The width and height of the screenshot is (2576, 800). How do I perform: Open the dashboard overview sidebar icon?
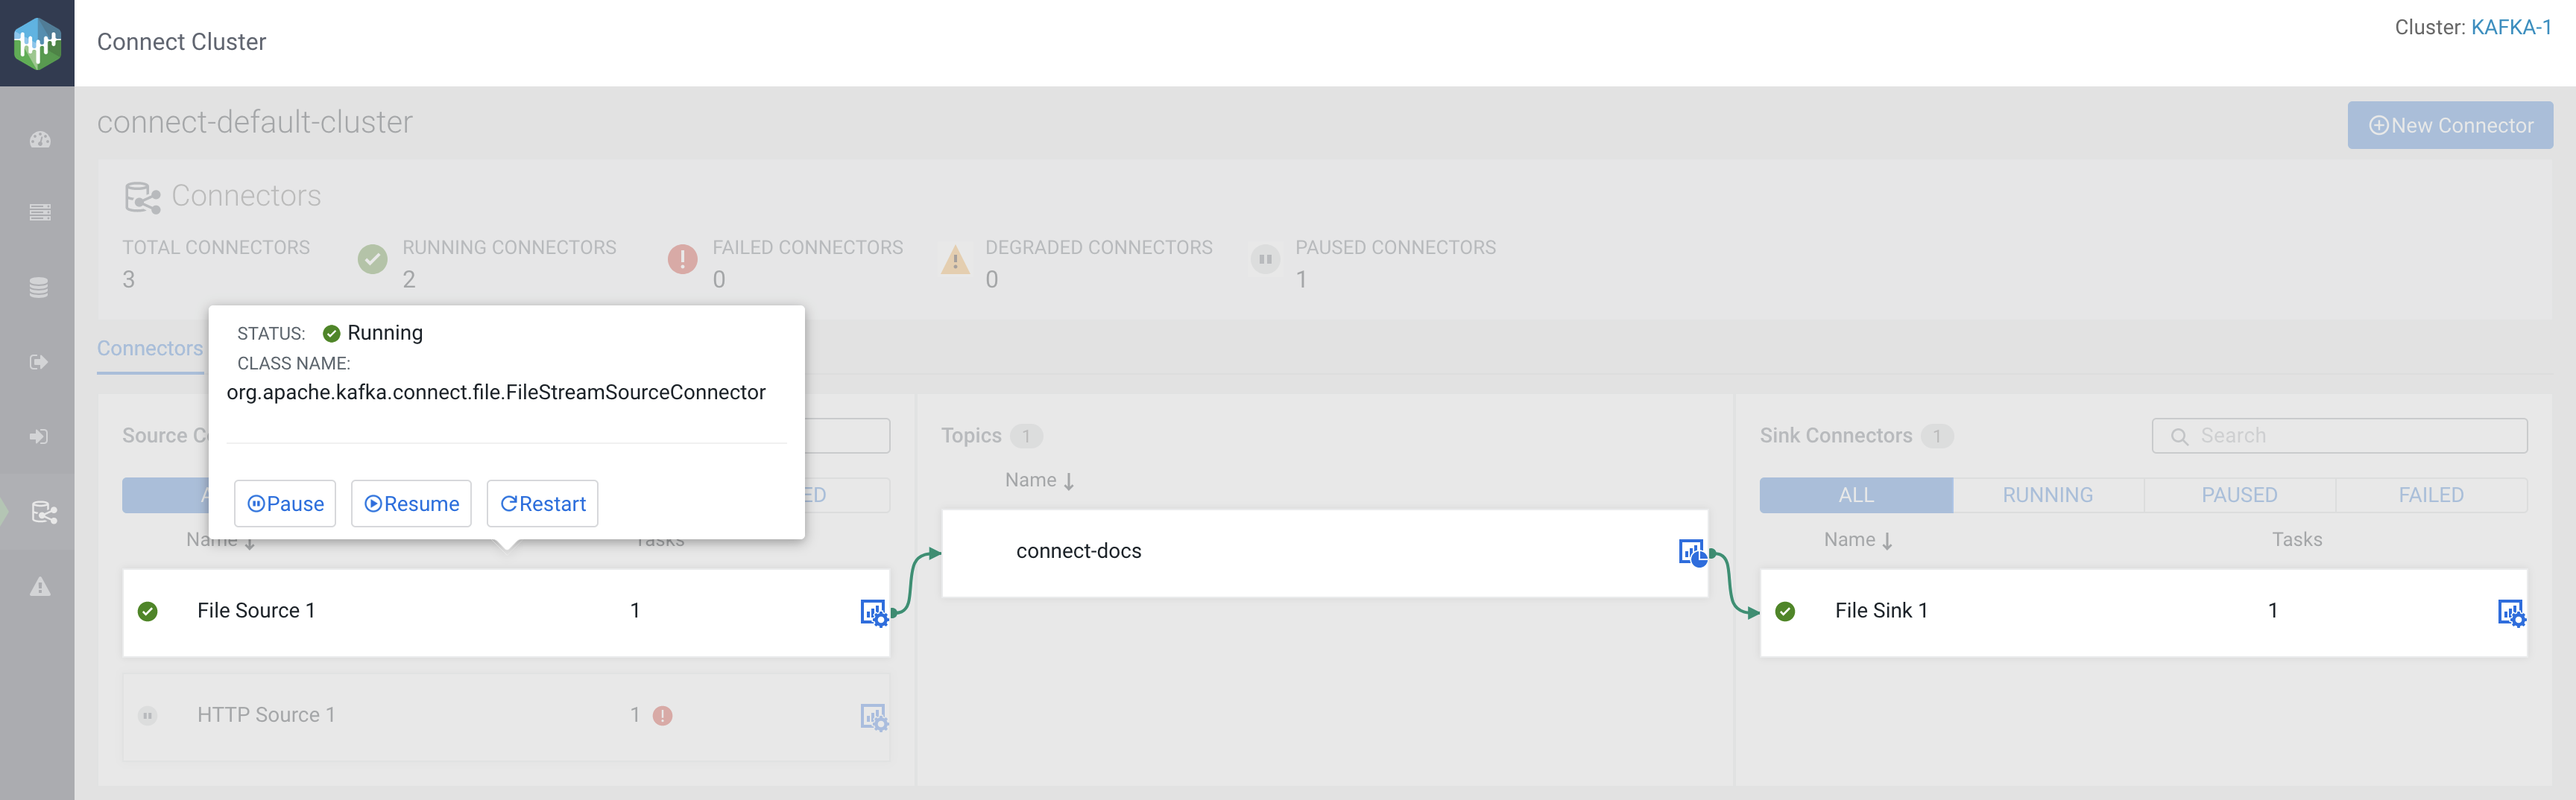click(40, 140)
